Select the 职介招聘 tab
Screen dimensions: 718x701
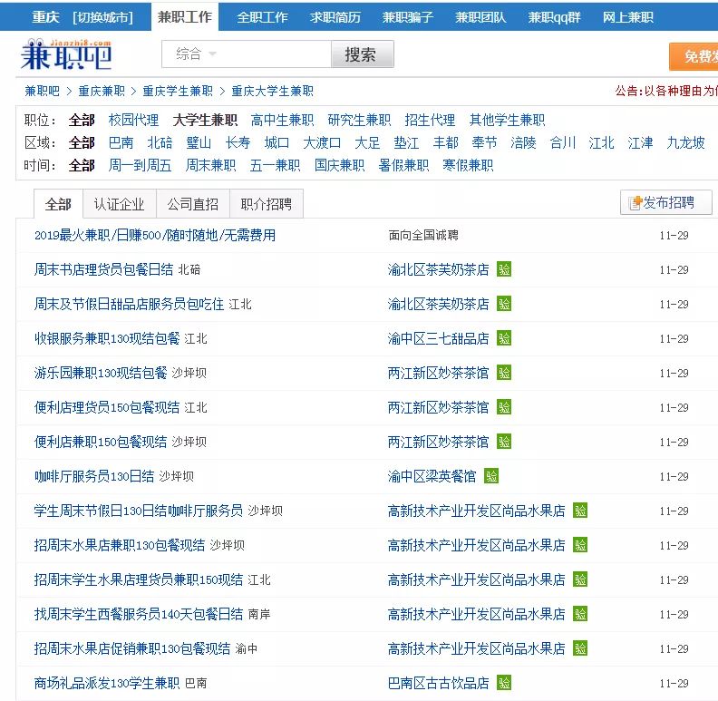[266, 204]
